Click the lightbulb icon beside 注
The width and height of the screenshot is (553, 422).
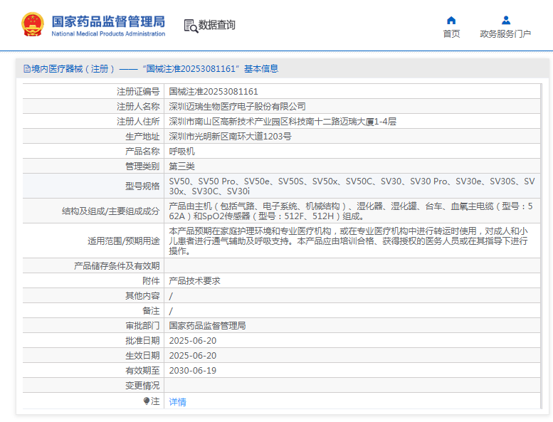[147, 401]
